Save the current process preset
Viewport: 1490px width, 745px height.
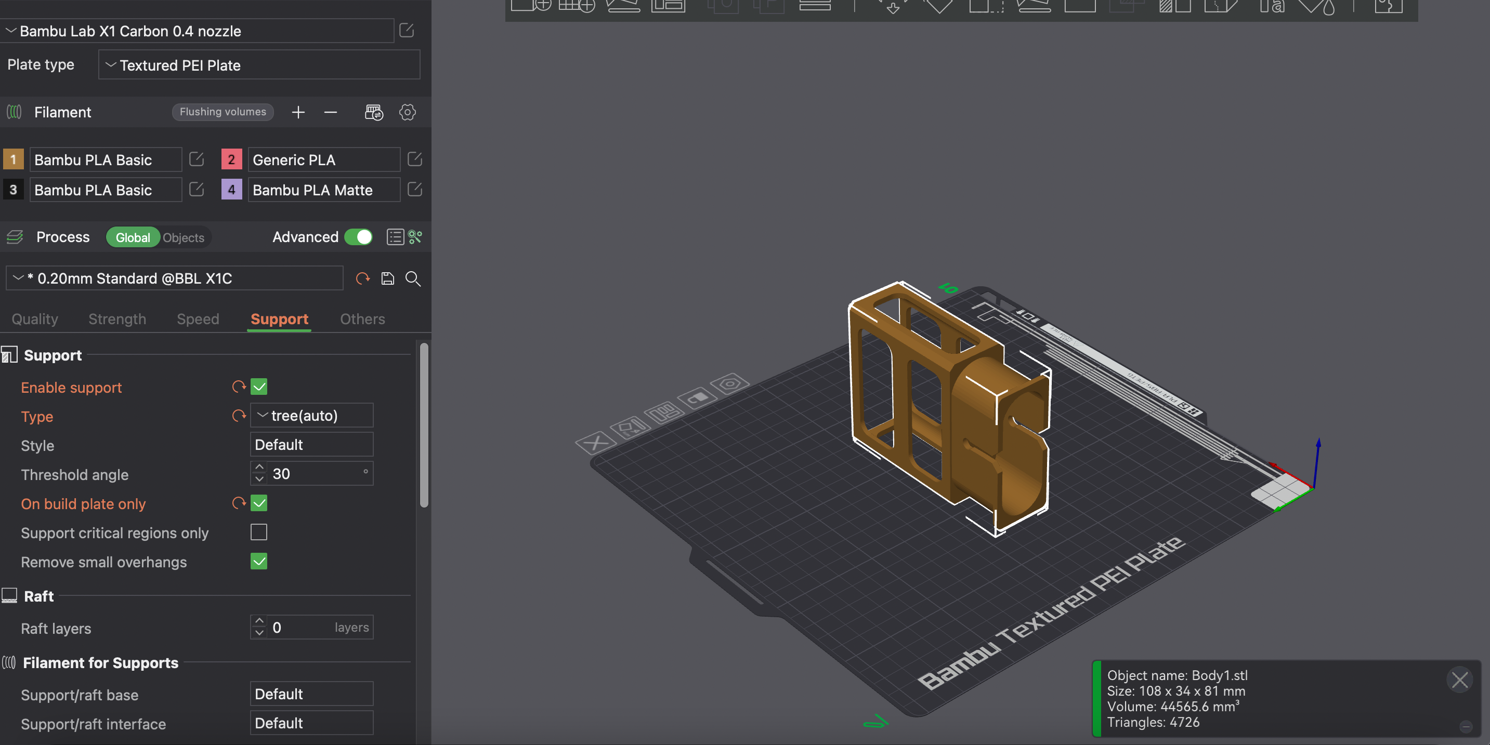click(387, 278)
